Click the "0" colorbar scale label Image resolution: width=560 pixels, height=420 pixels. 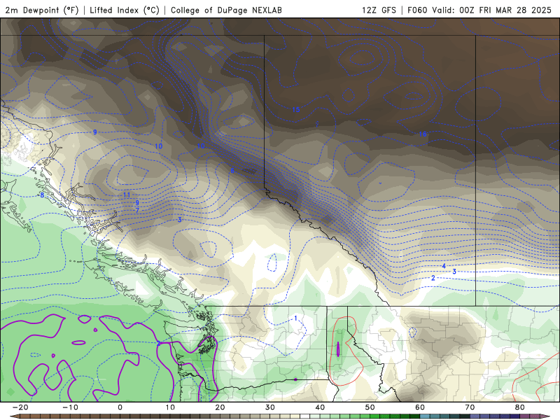120,407
